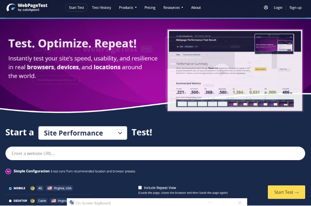Image resolution: width=311 pixels, height=206 pixels.
Task: Click the Login link
Action: pos(278,7)
